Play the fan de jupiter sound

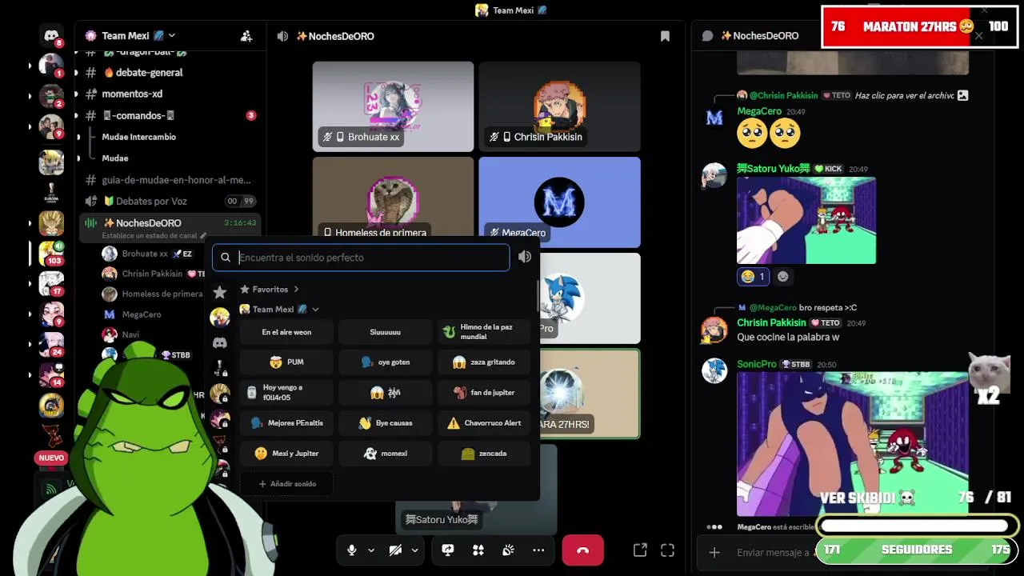(x=484, y=393)
